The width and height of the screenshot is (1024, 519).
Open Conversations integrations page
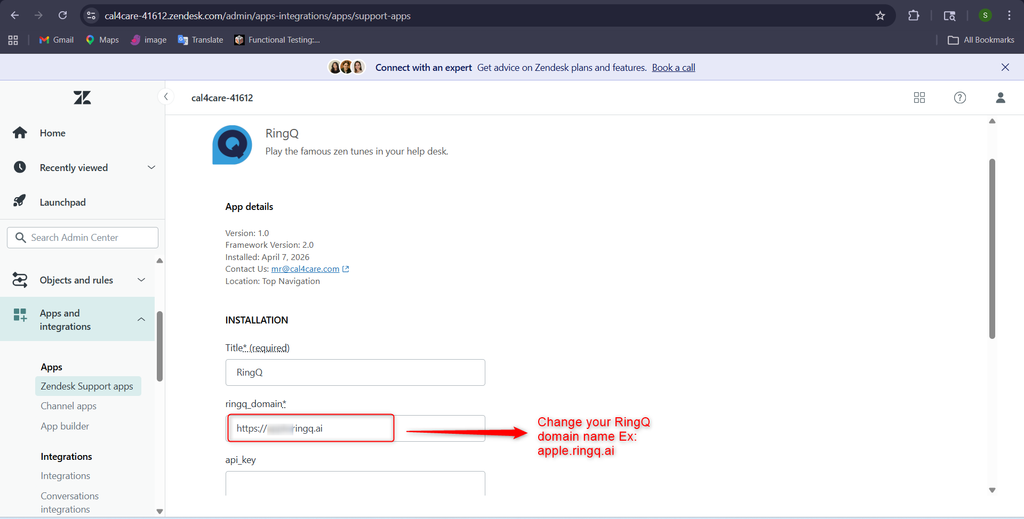(69, 502)
